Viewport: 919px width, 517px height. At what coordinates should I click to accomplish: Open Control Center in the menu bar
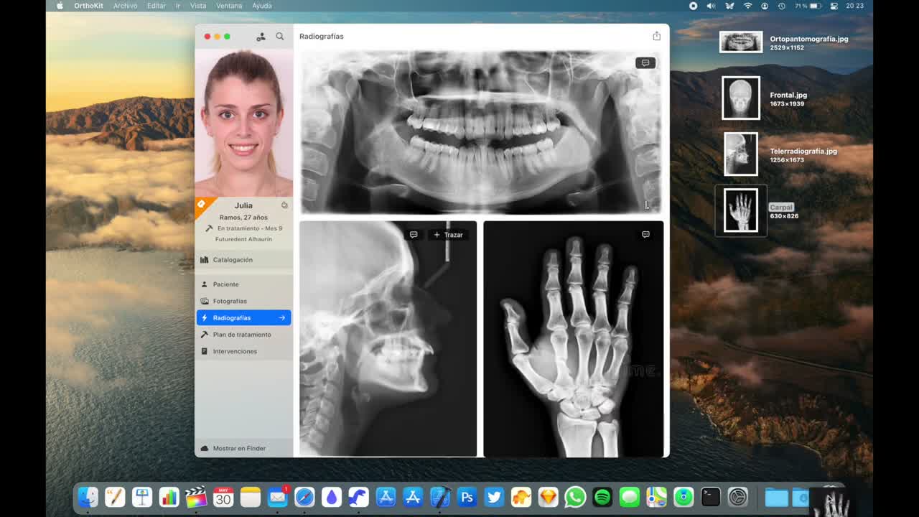point(834,6)
